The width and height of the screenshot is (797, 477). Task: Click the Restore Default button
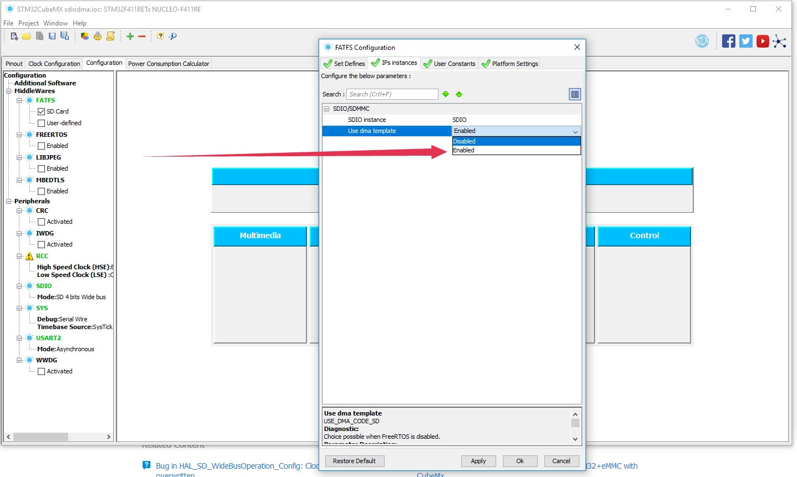point(354,461)
